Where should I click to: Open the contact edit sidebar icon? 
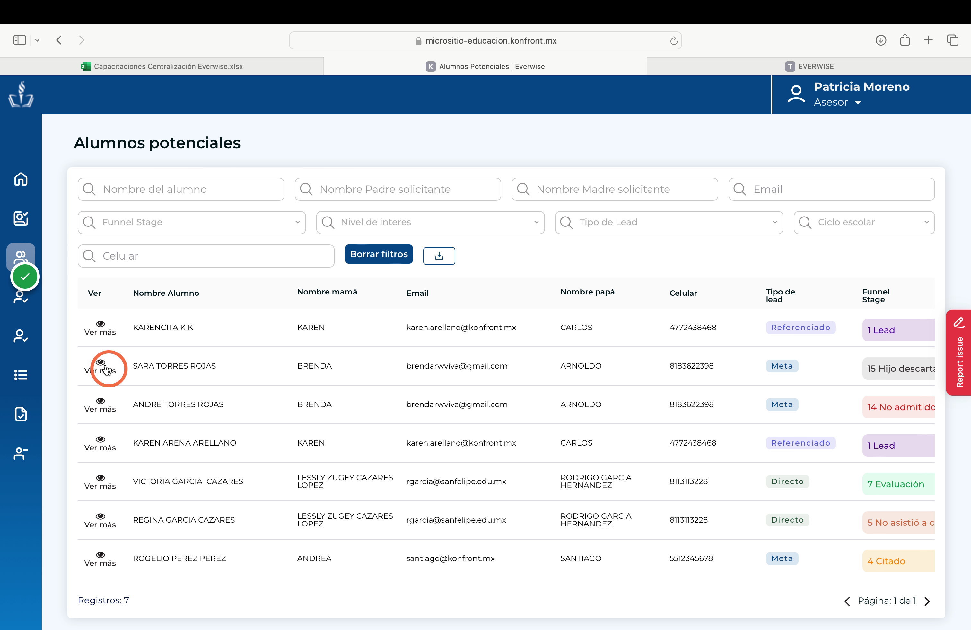(x=21, y=218)
